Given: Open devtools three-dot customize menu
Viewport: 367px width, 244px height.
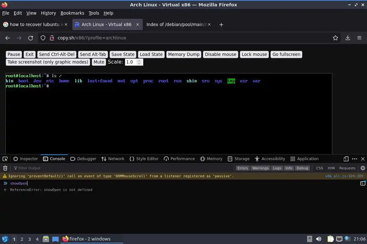Looking at the screenshot, I should point(355,159).
